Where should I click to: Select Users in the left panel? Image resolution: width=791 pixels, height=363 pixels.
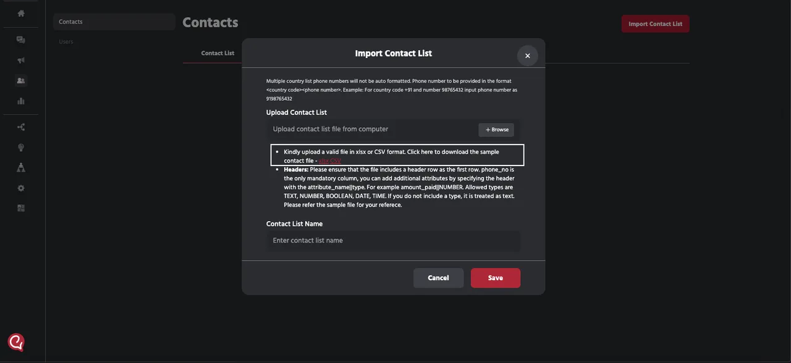66,41
